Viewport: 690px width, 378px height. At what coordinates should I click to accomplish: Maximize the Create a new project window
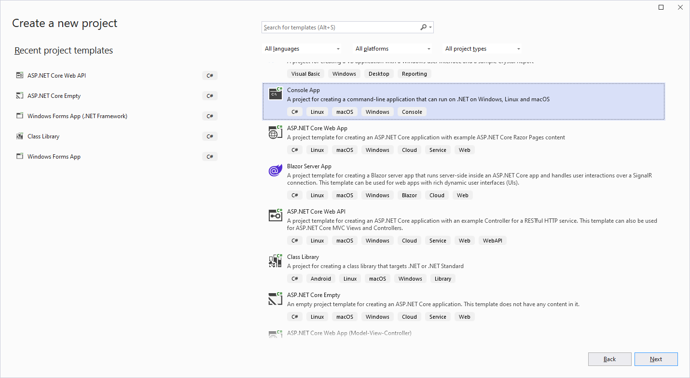point(661,7)
